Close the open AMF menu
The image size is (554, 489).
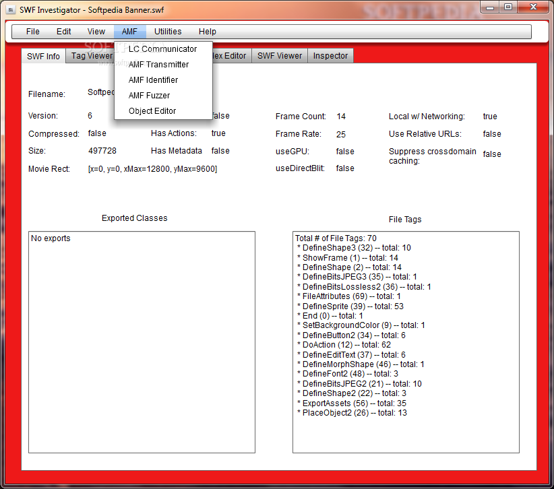(x=129, y=32)
